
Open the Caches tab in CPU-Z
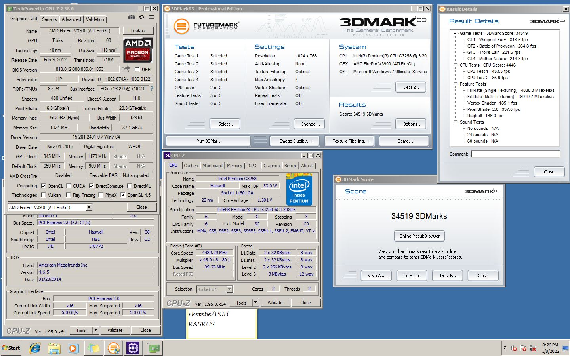pyautogui.click(x=191, y=166)
